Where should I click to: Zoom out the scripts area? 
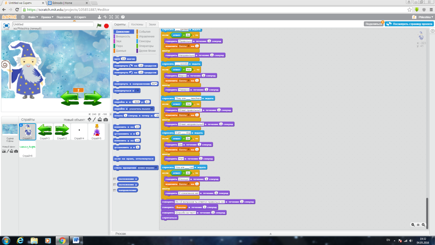click(413, 225)
